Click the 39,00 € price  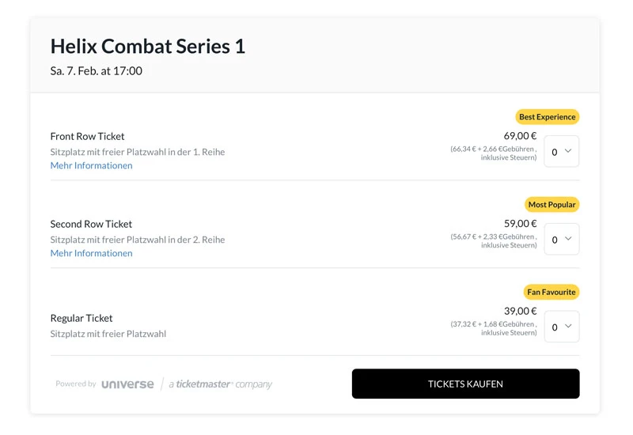(520, 311)
